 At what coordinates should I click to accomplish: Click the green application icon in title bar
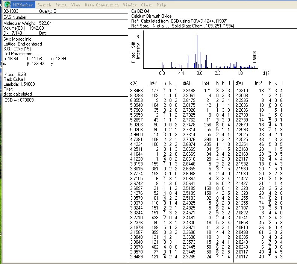point(7,5)
